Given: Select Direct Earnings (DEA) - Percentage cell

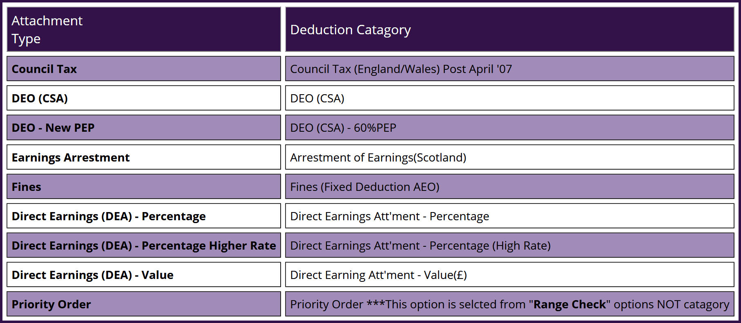Looking at the screenshot, I should pos(109,216).
